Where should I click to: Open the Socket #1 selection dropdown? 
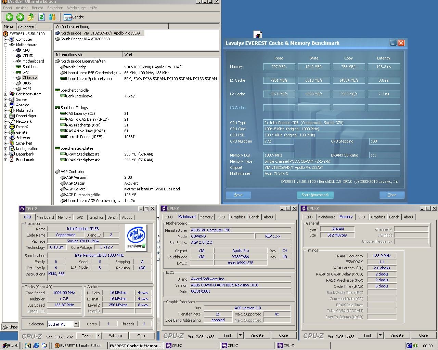pyautogui.click(x=76, y=324)
